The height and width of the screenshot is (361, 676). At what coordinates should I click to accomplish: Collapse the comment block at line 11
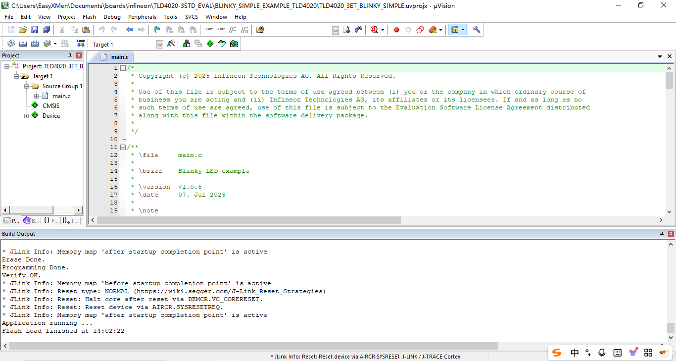point(123,147)
